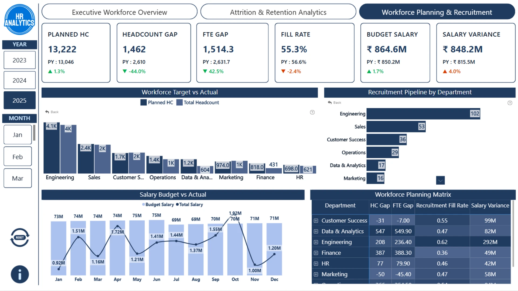This screenshot has height=291, width=518.
Task: Sort matrix by Department column header
Action: [340, 206]
